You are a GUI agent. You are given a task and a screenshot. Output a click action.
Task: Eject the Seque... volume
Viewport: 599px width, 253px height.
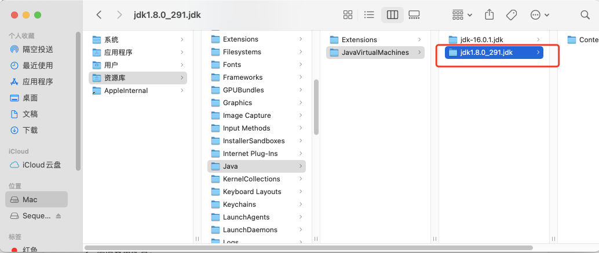[58, 215]
